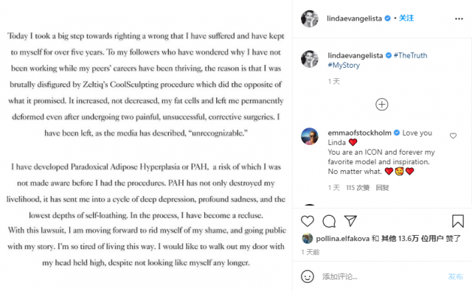Share the post via paper plane icon
Screen dimensions: 472x291
point(350,221)
